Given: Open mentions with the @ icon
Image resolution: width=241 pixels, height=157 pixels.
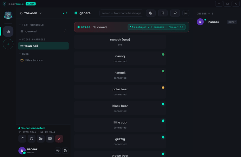Looking at the screenshot, I should coord(151,13).
